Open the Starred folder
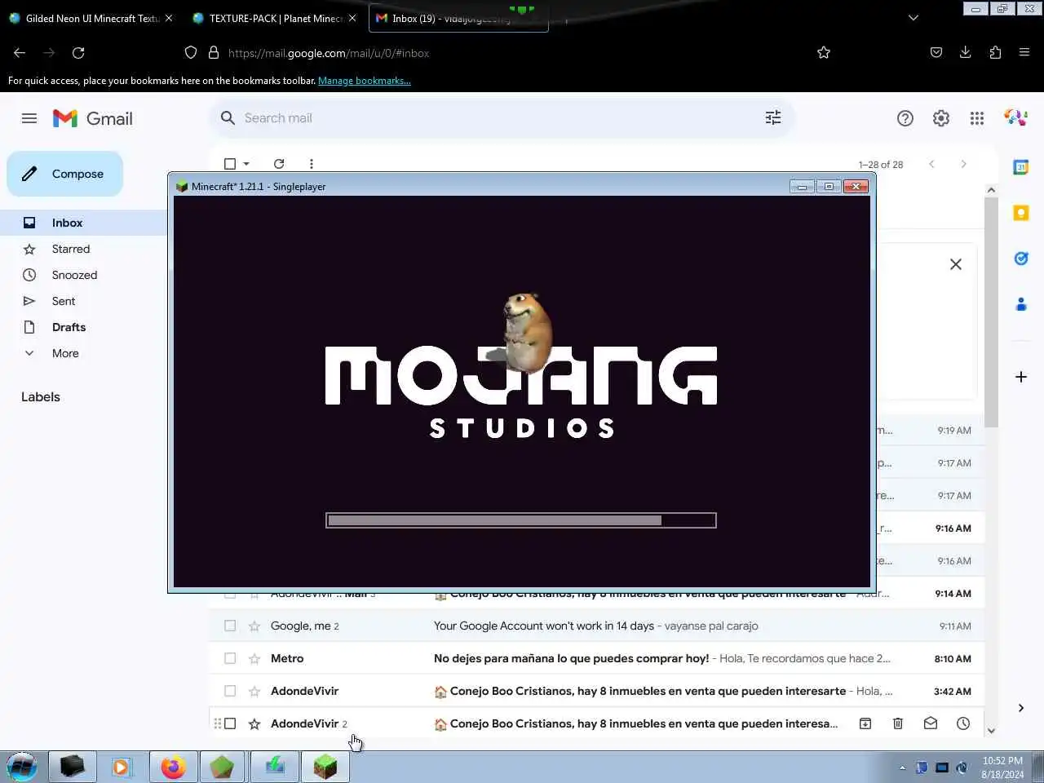This screenshot has height=783, width=1044. 71,249
